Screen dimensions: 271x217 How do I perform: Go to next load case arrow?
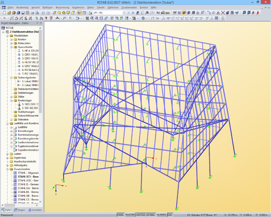point(133,13)
